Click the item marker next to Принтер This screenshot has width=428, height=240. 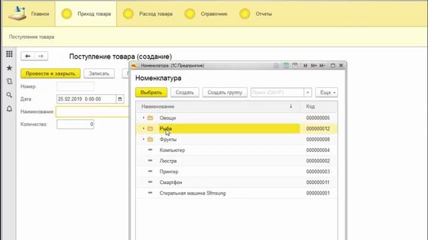150,171
